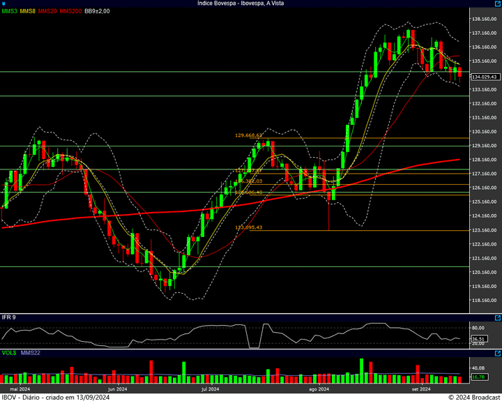Click the thick red MMS200 line end
This screenshot has width=502, height=401.
coord(458,160)
